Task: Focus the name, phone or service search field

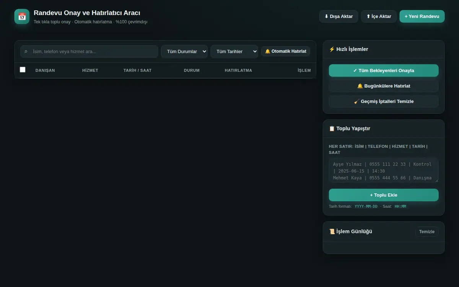Action: [89, 52]
